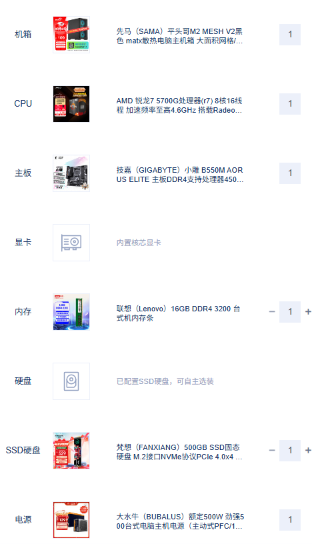Click the memory quantity input field
This screenshot has width=312, height=544.
pos(290,312)
